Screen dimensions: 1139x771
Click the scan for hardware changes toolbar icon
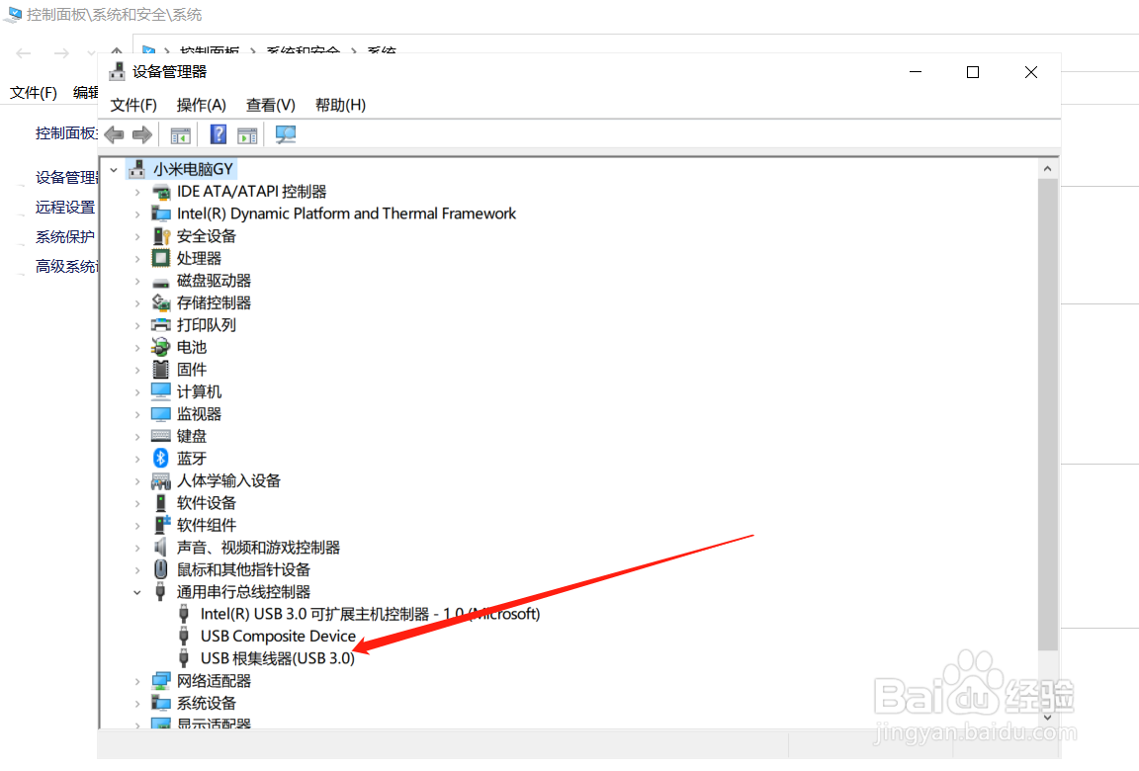(285, 133)
